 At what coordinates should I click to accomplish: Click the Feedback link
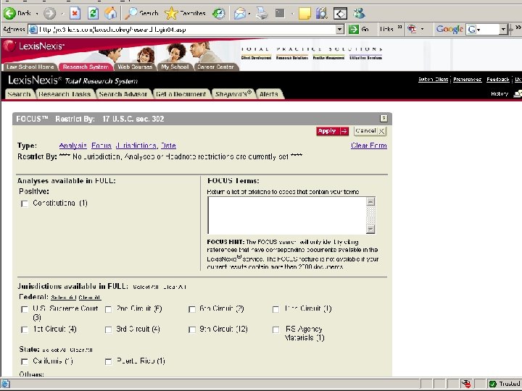497,79
